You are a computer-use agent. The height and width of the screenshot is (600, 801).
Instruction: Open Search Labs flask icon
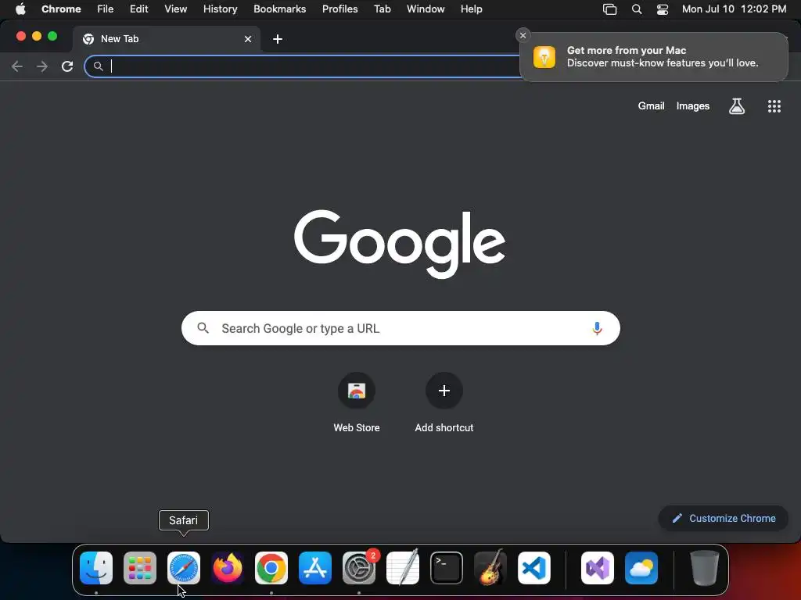pos(737,106)
